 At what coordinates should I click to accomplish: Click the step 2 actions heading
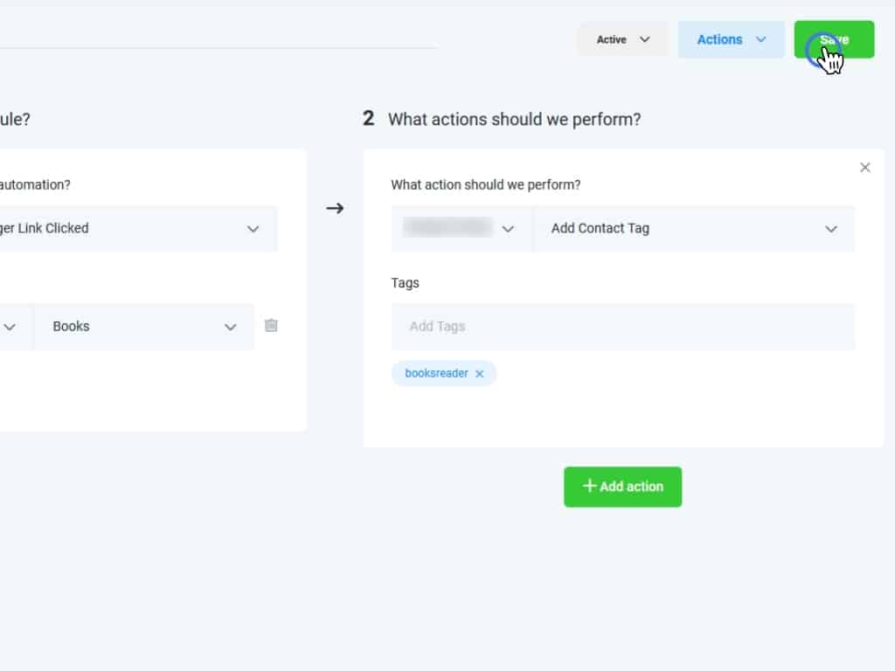(514, 120)
